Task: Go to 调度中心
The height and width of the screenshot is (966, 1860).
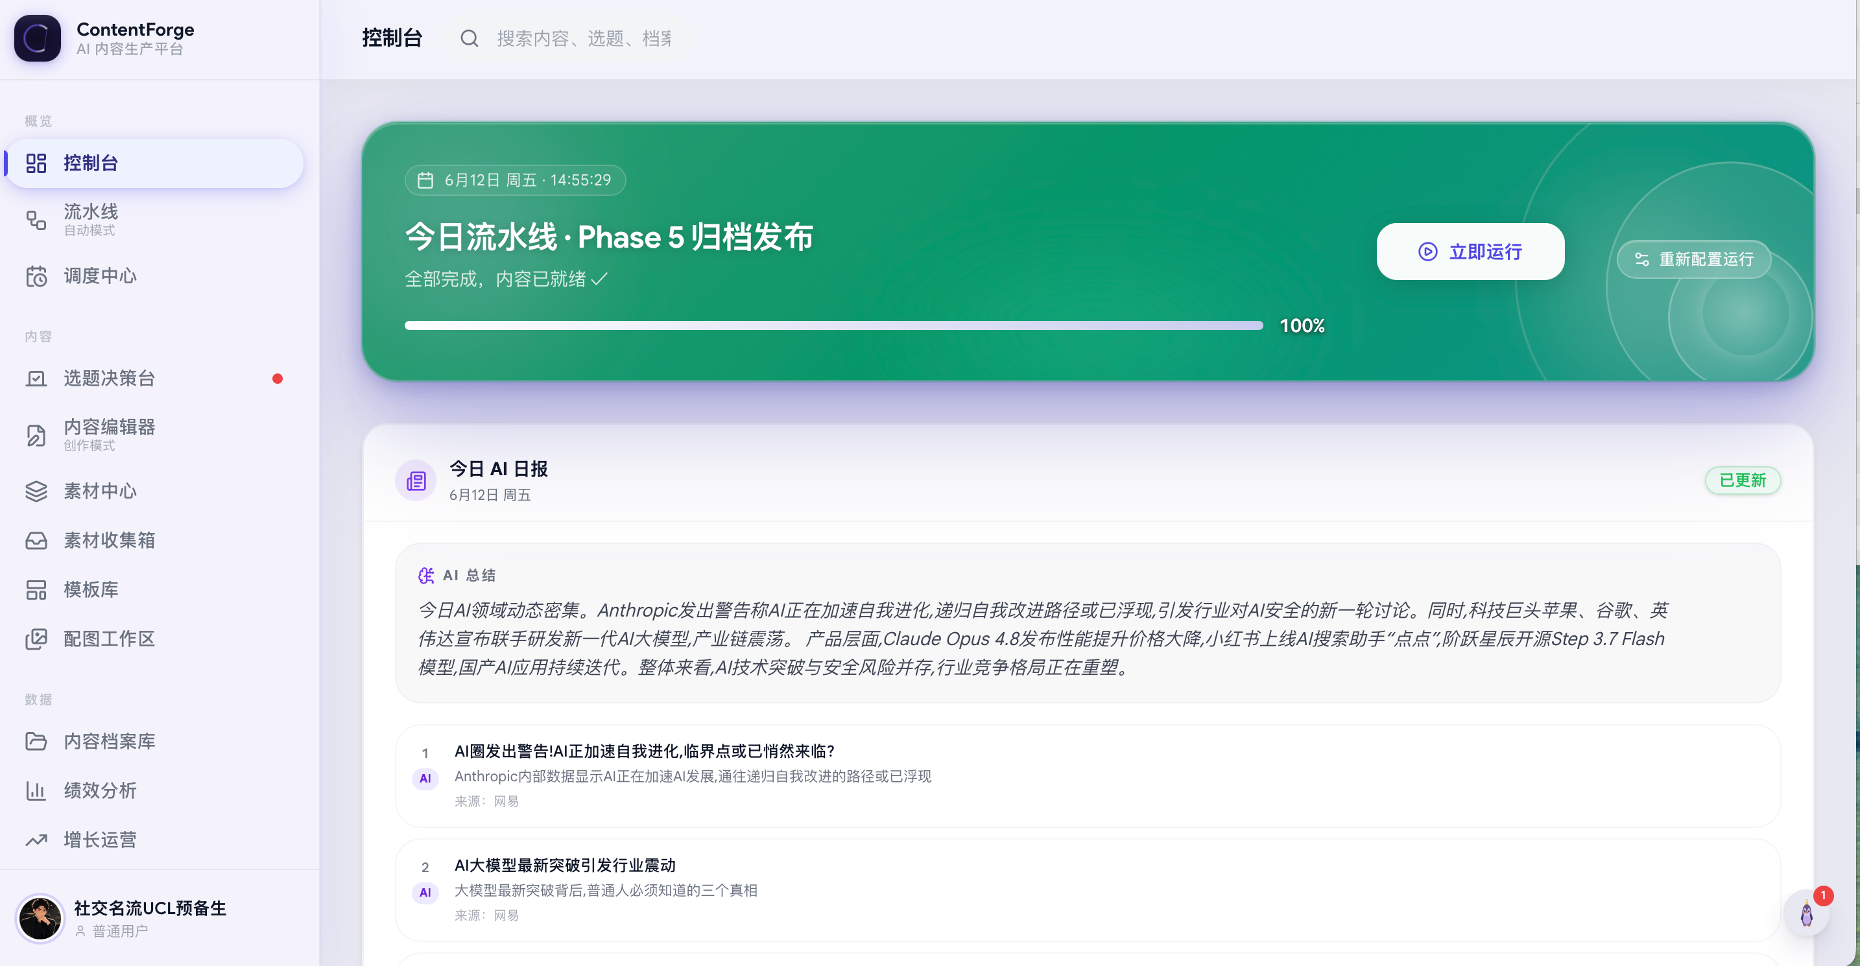Action: (x=154, y=277)
